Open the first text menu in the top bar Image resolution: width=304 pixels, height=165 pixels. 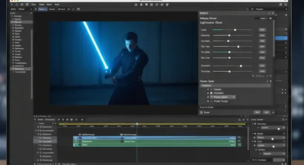(34, 4)
